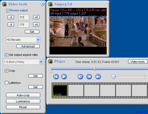This screenshot has width=148, height=114.
Task: Decrease width by 8 next to 216
Action: pos(11,17)
